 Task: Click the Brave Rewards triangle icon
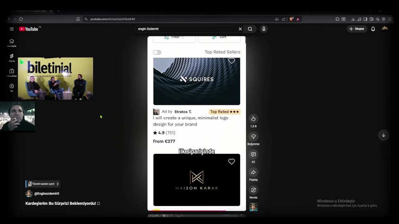(x=298, y=19)
